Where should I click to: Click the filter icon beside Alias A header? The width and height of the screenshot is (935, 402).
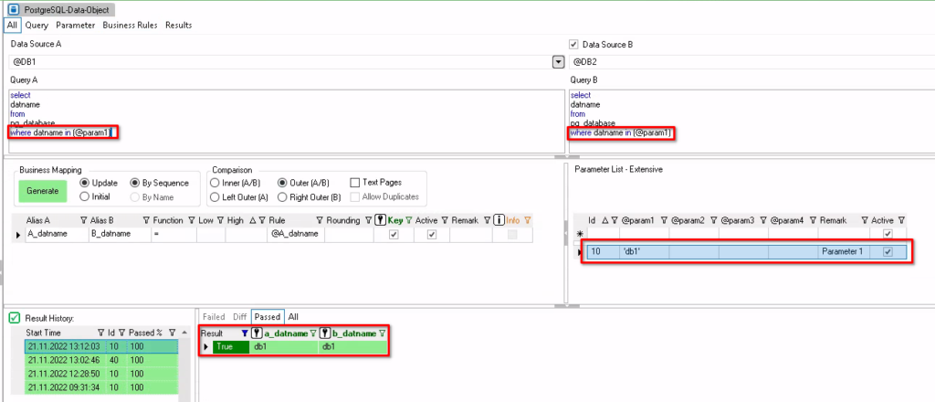(83, 219)
